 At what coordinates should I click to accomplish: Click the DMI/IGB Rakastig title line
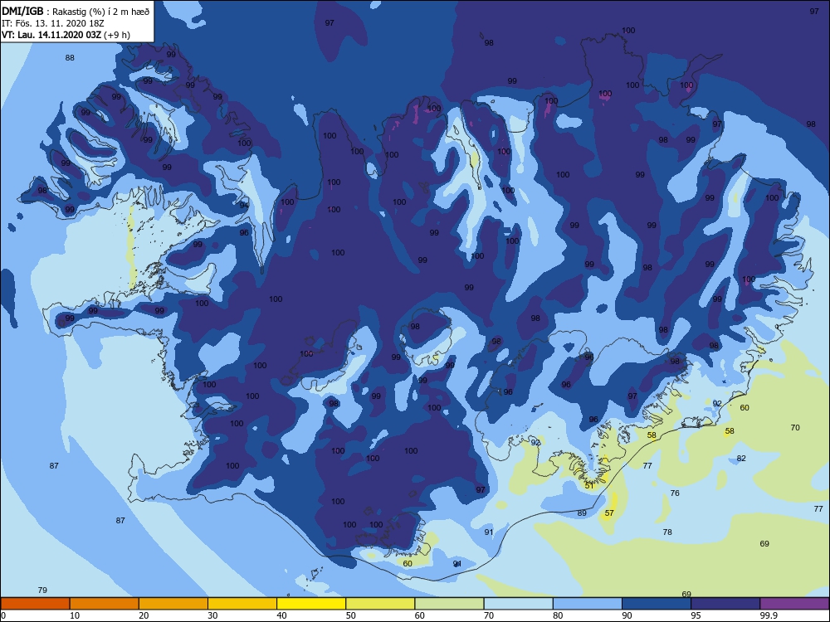(x=76, y=12)
